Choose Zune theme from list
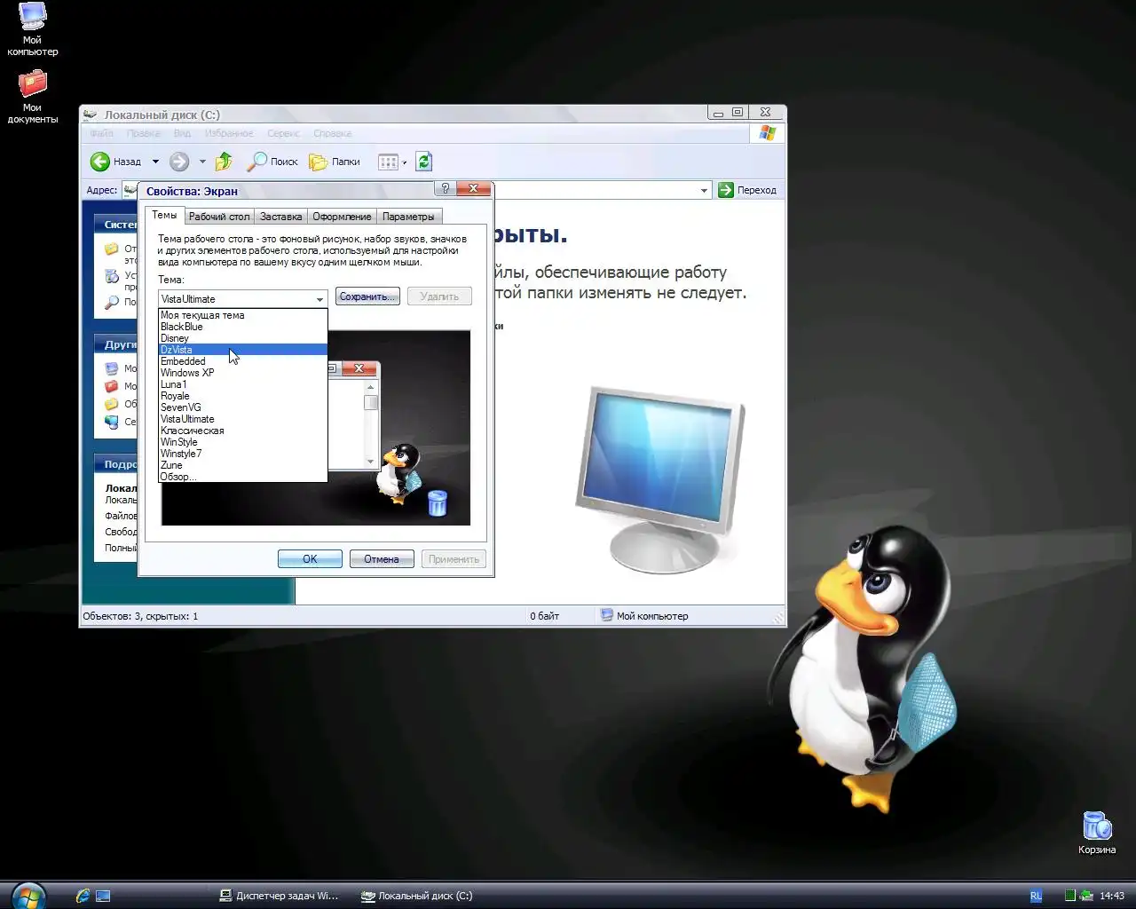Screen dimensions: 1136x909 pyautogui.click(x=243, y=465)
